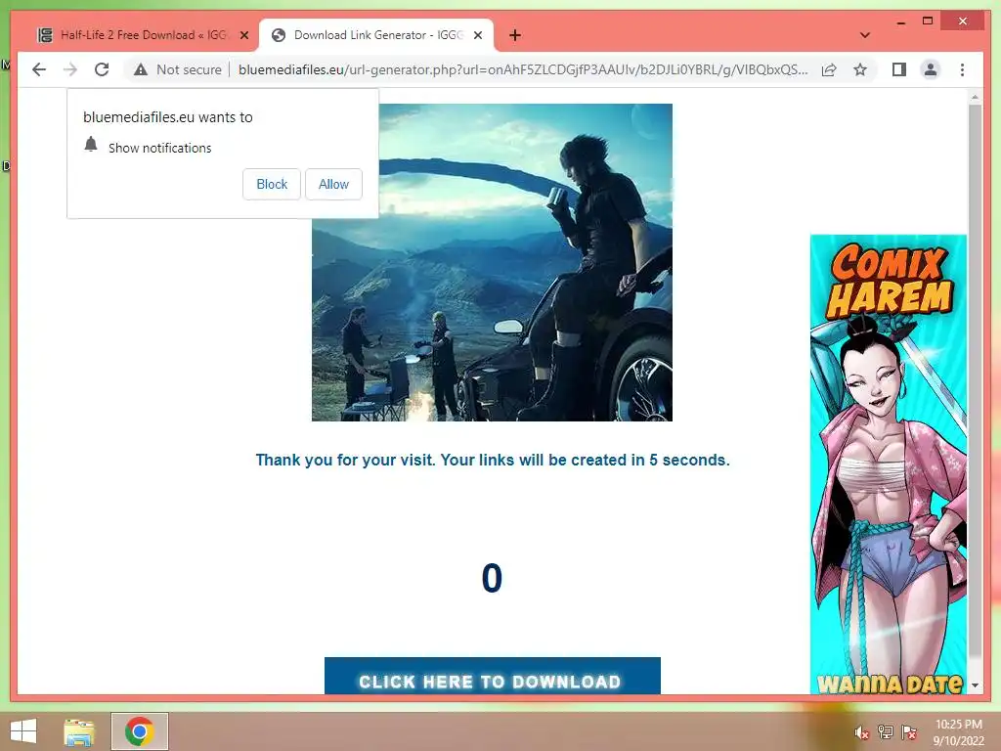The height and width of the screenshot is (751, 1001).
Task: Click the muted volume tray icon
Action: click(862, 732)
